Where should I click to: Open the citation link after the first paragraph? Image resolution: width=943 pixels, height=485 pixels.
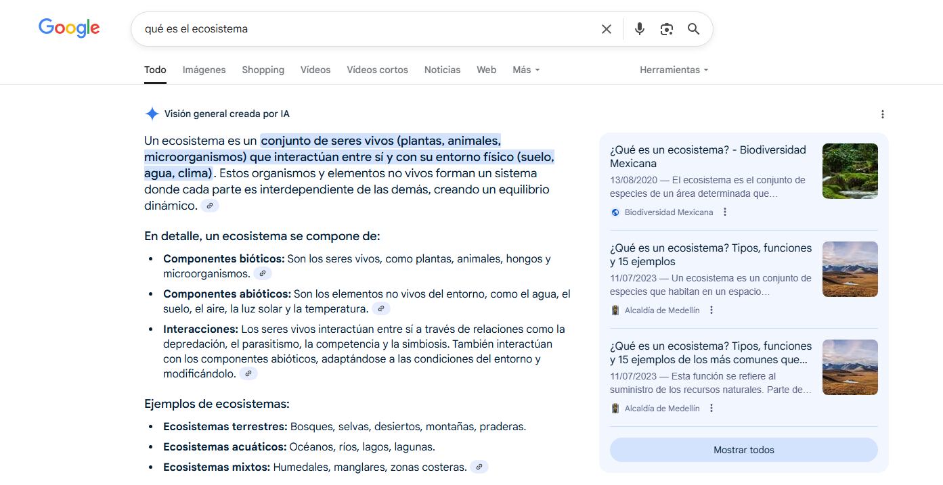210,205
